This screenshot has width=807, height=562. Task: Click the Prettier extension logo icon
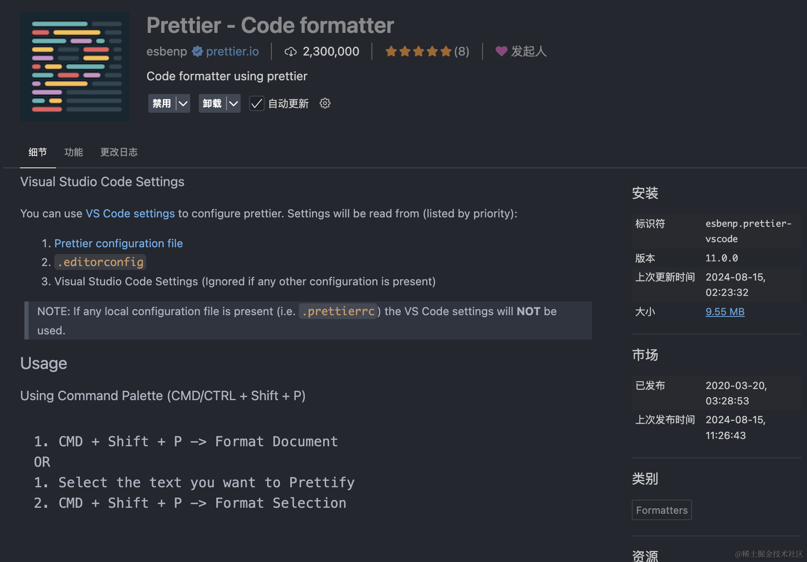[x=75, y=66]
